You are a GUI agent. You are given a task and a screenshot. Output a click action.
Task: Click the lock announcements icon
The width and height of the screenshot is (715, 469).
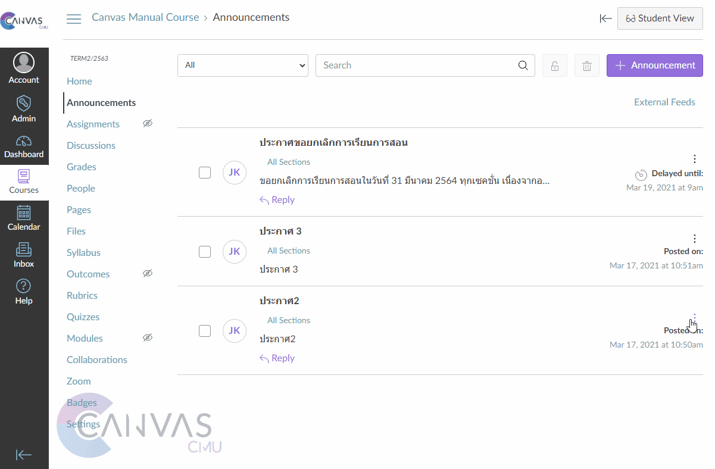click(554, 65)
